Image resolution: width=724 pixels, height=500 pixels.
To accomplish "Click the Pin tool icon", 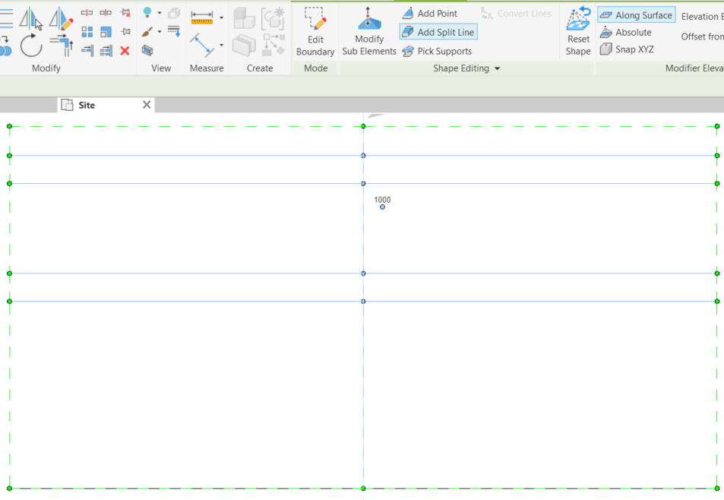I will tap(125, 32).
